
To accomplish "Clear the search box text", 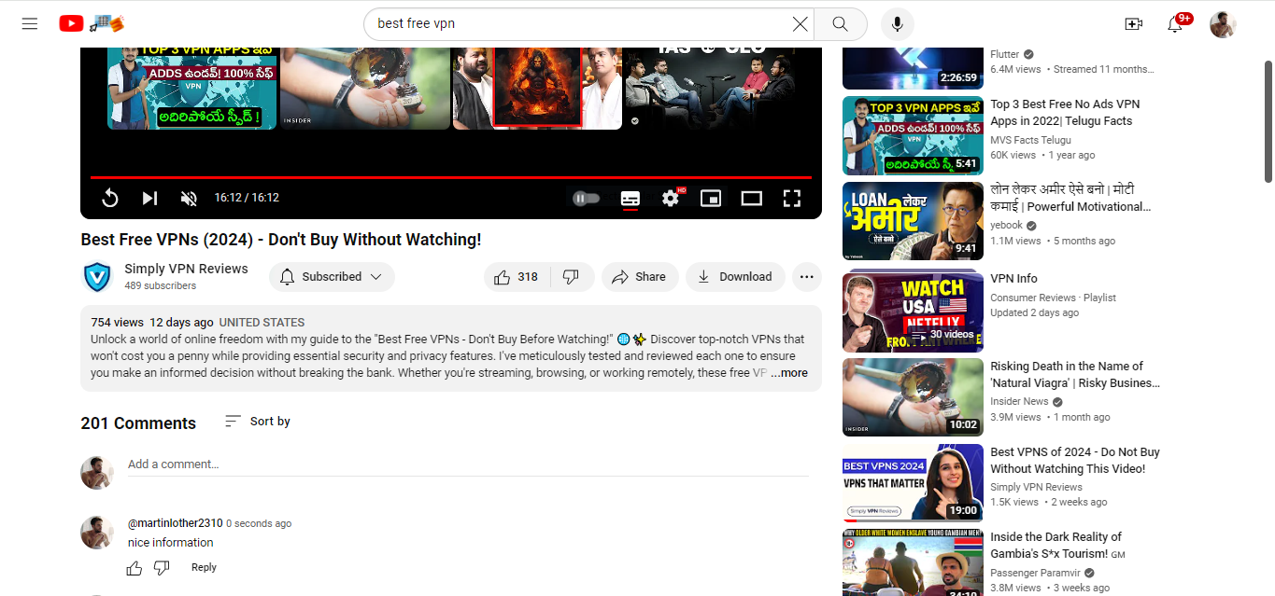I will (800, 23).
